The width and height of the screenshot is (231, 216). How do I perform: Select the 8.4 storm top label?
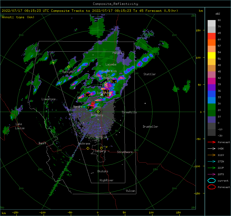pos(114,81)
